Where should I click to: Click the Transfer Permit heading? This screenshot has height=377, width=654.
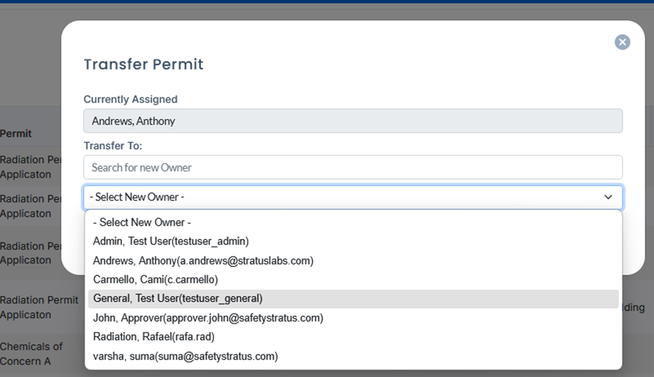(x=144, y=64)
